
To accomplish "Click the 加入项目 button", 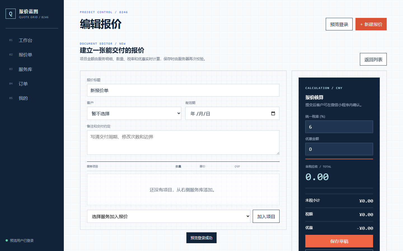I will point(266,216).
